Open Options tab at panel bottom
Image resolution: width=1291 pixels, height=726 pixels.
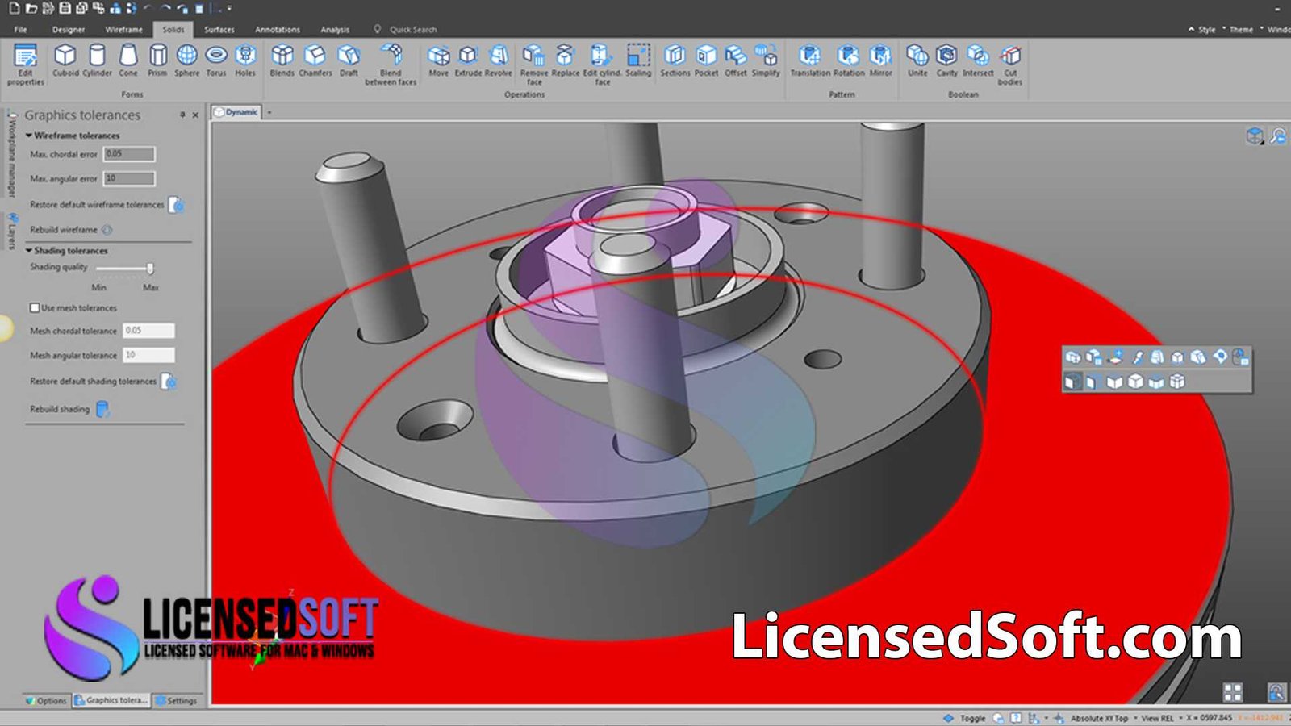(x=46, y=700)
